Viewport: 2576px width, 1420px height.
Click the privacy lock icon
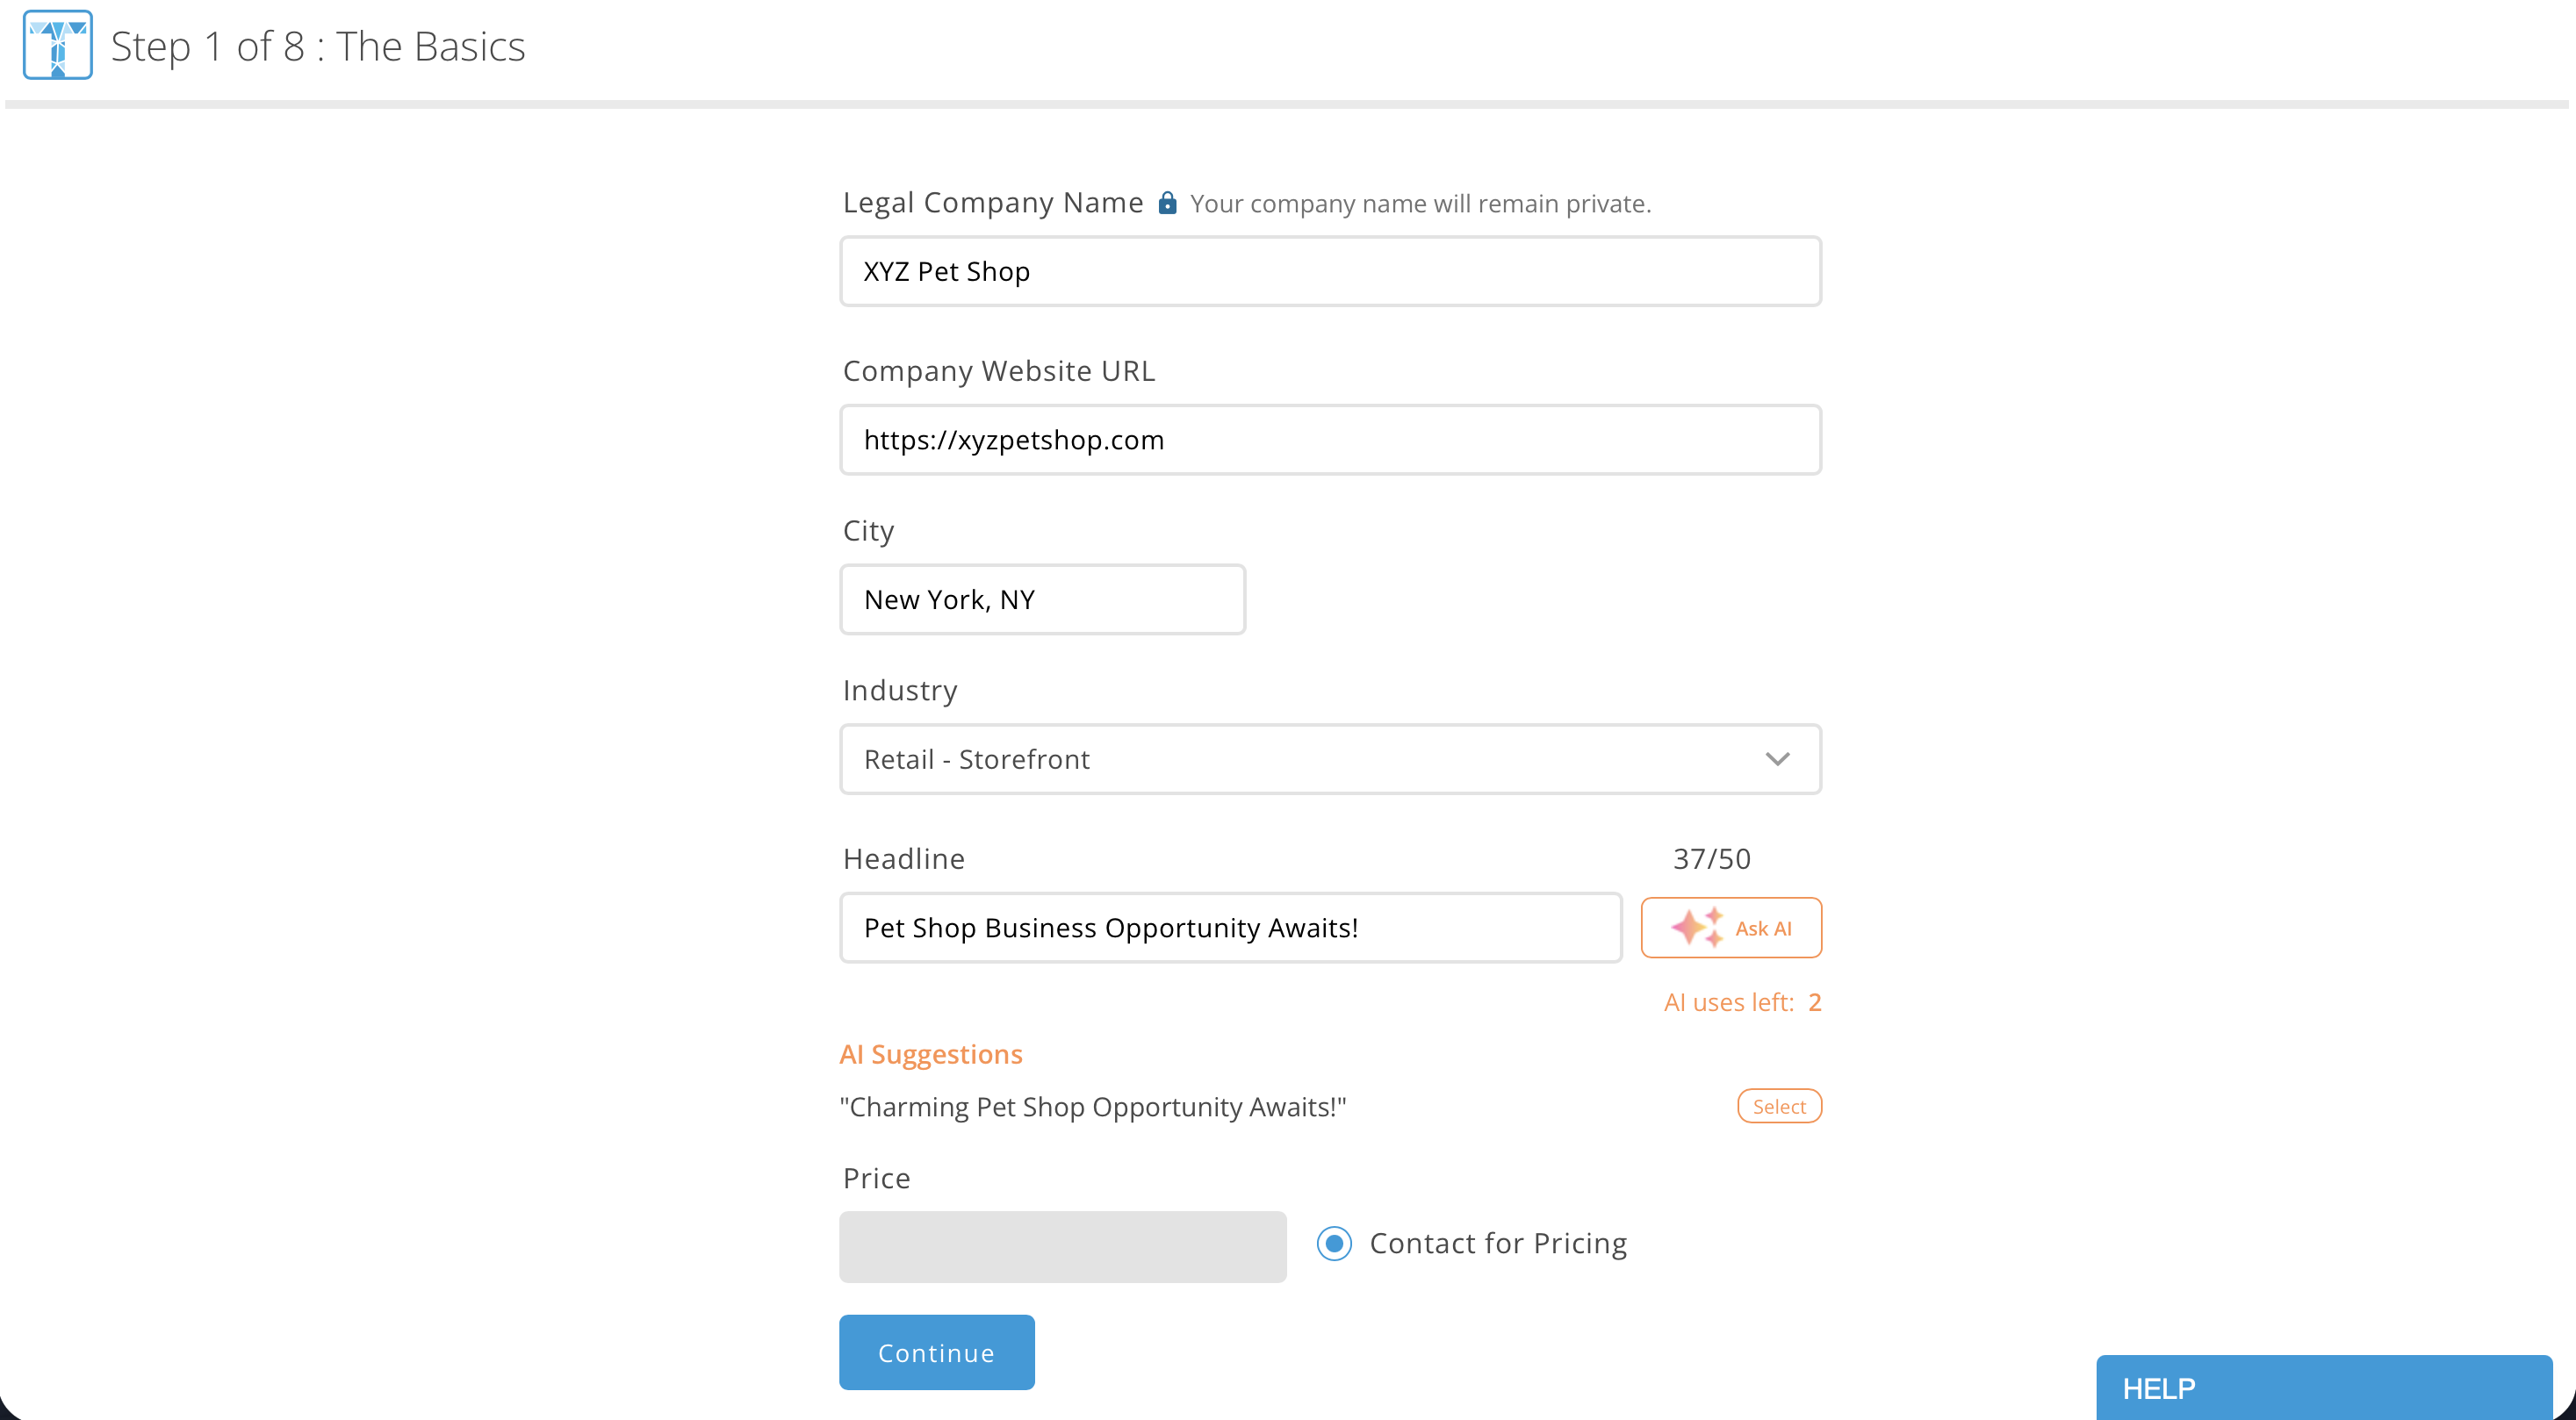tap(1167, 203)
